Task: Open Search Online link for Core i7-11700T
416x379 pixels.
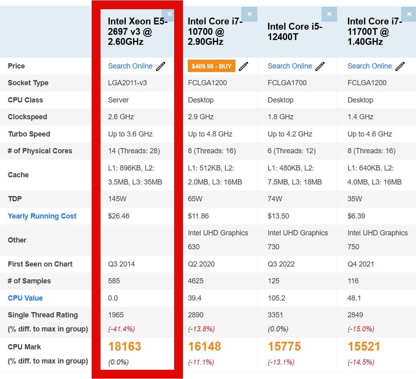Action: pos(370,66)
